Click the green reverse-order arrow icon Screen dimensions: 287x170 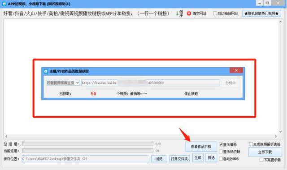(x=177, y=13)
